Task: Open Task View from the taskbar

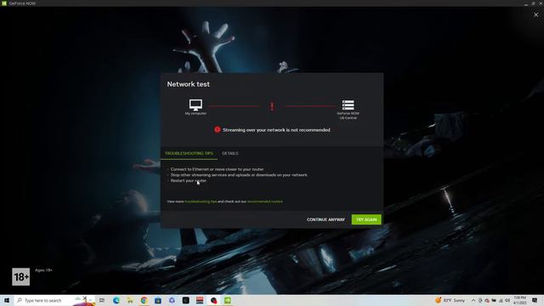Action: pyautogui.click(x=102, y=300)
